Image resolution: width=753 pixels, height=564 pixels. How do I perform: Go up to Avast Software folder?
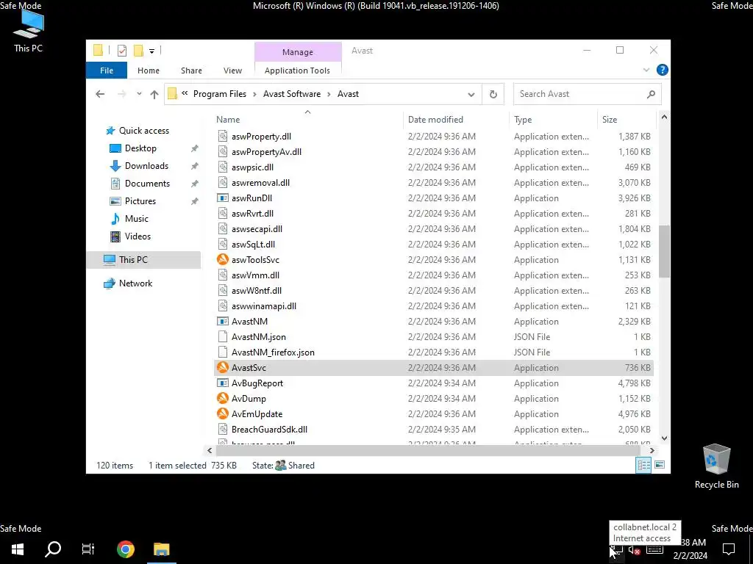pos(154,94)
